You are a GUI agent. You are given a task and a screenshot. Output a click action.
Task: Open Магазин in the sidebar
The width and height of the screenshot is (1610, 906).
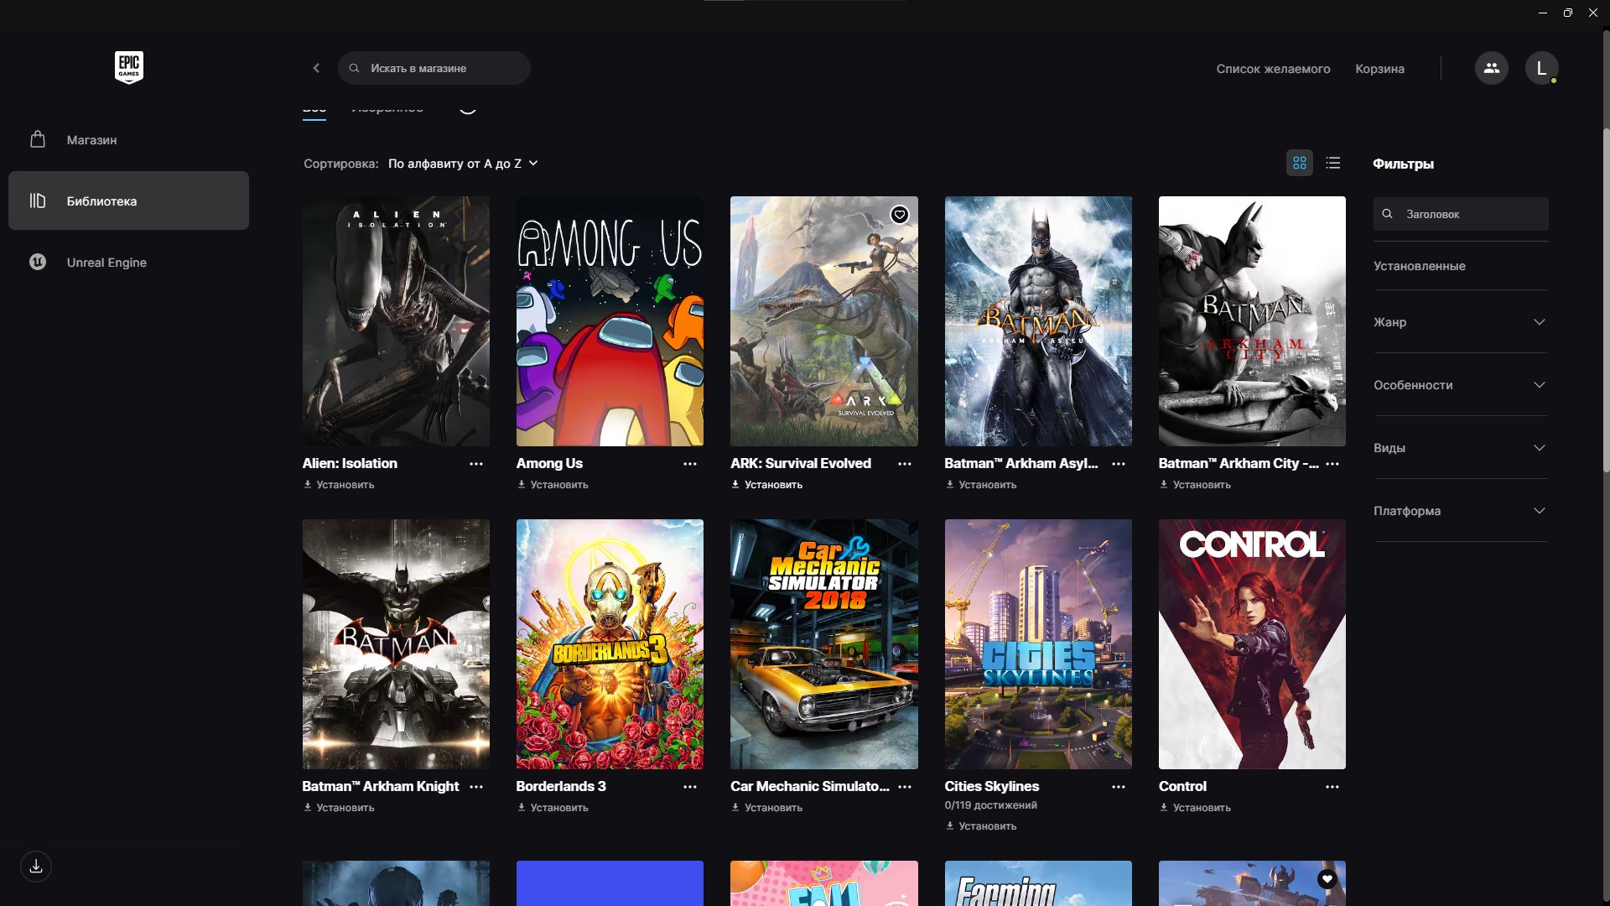pyautogui.click(x=91, y=140)
